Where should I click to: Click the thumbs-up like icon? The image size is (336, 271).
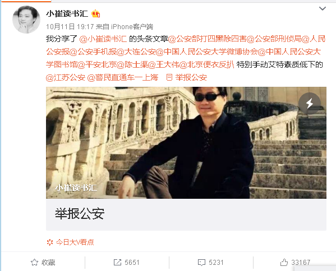tap(284, 262)
